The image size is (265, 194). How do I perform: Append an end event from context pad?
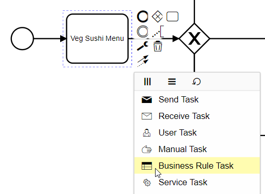pyautogui.click(x=143, y=17)
